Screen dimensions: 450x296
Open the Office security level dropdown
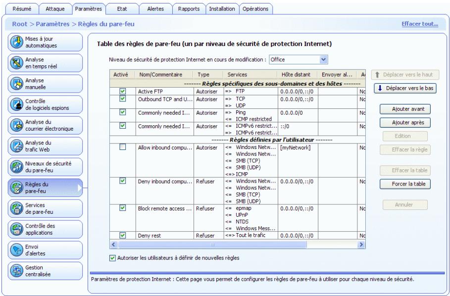(323, 60)
